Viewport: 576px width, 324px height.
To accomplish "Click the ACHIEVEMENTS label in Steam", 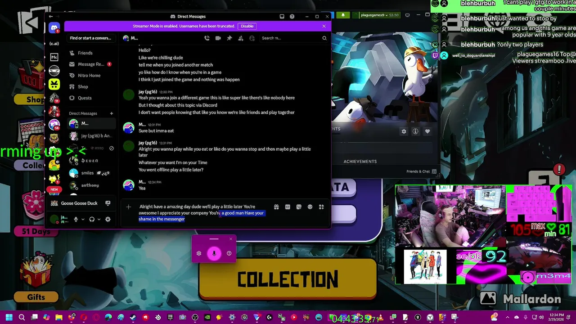I will (x=360, y=162).
